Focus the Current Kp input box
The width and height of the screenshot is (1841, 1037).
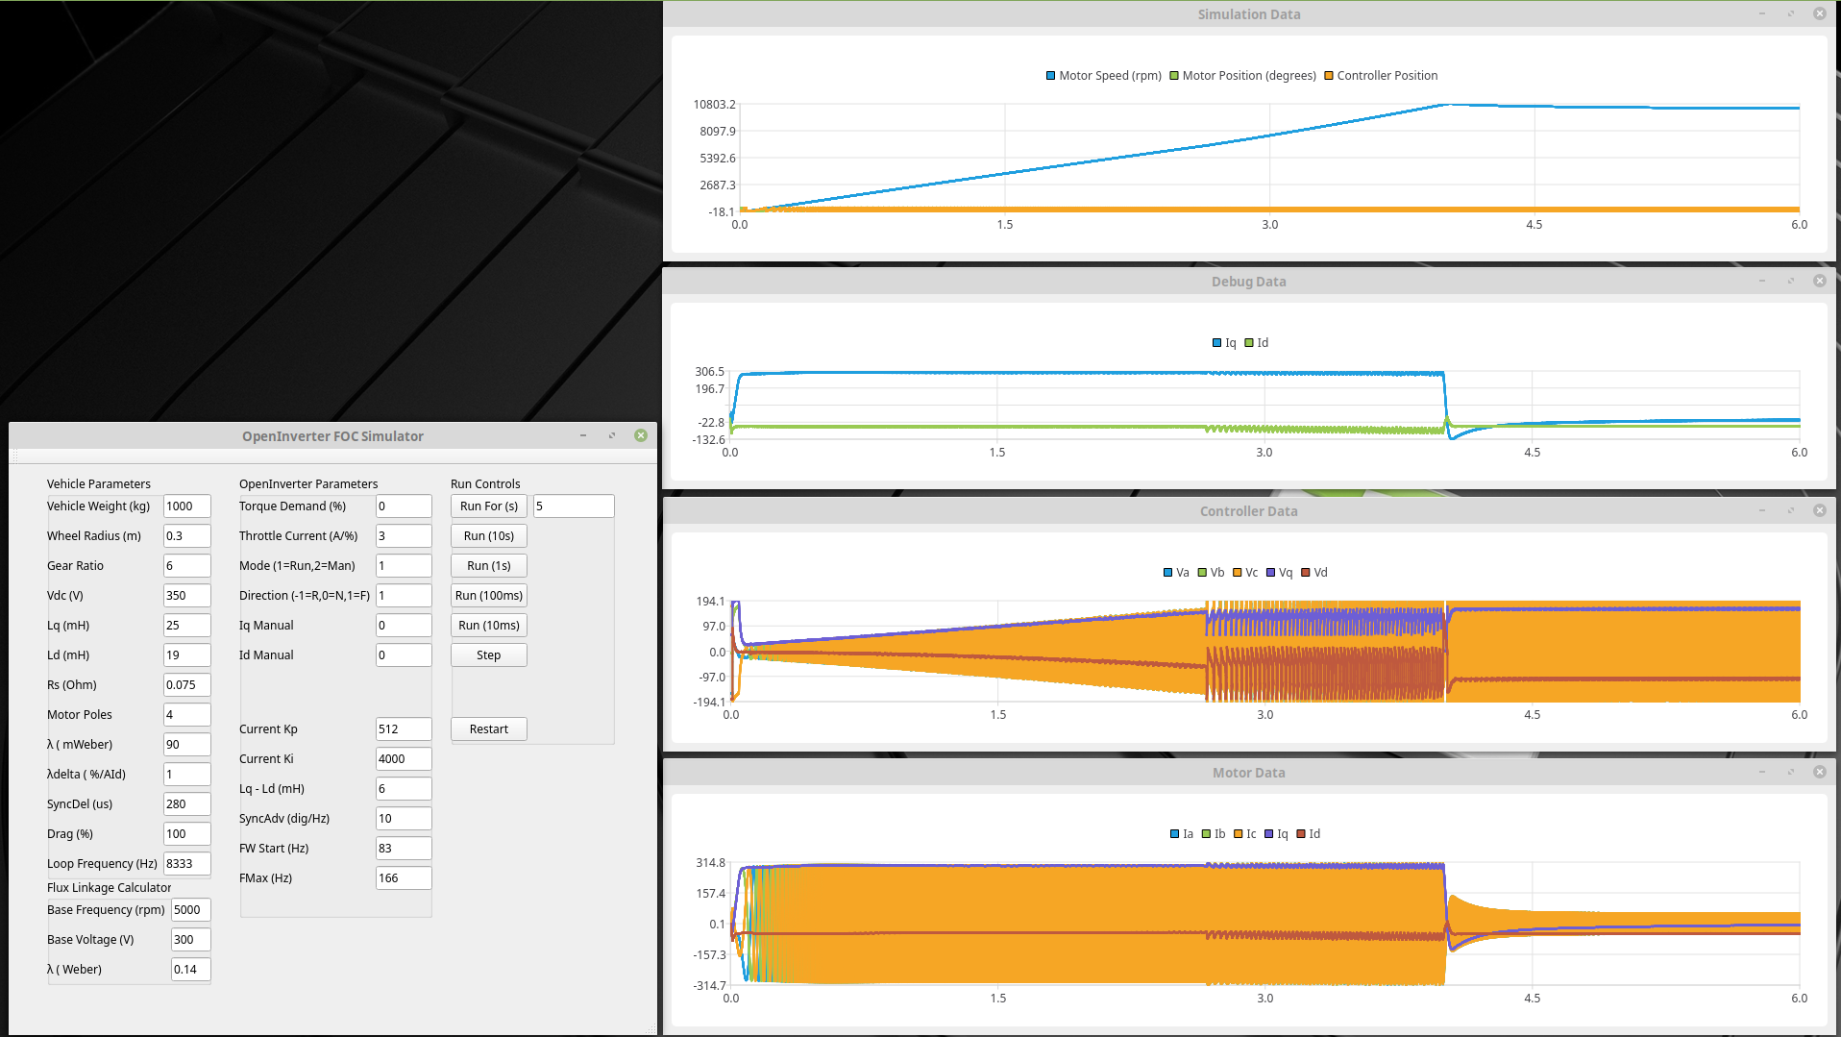(x=403, y=729)
